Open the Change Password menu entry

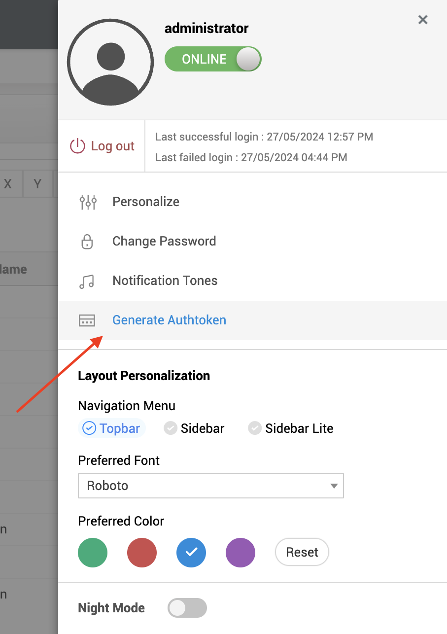(x=164, y=241)
